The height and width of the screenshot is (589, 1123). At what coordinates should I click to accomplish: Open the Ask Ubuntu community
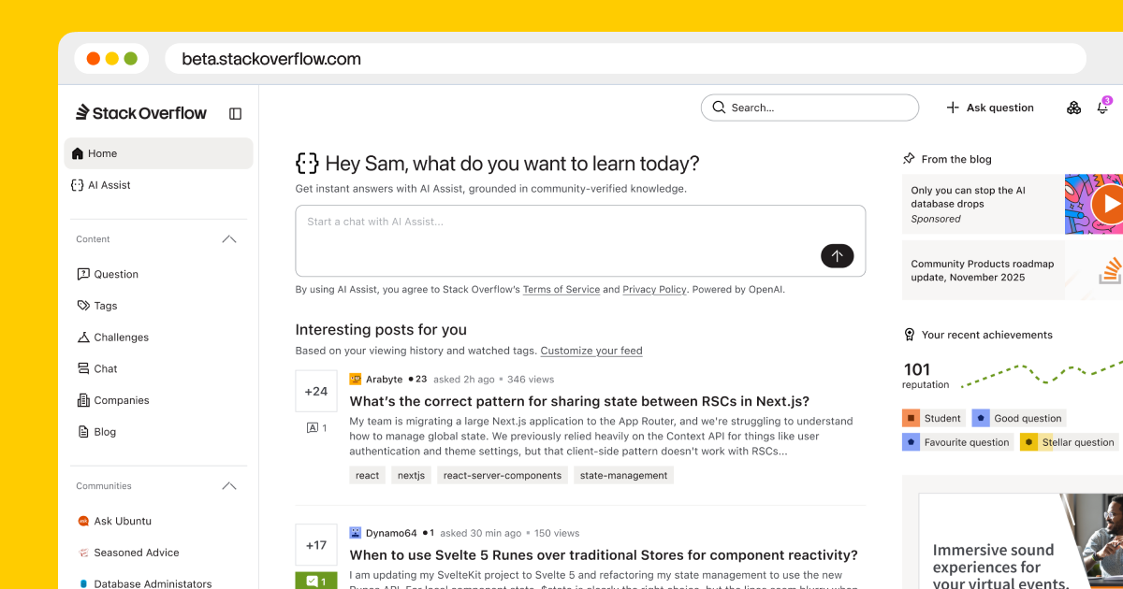(x=122, y=521)
